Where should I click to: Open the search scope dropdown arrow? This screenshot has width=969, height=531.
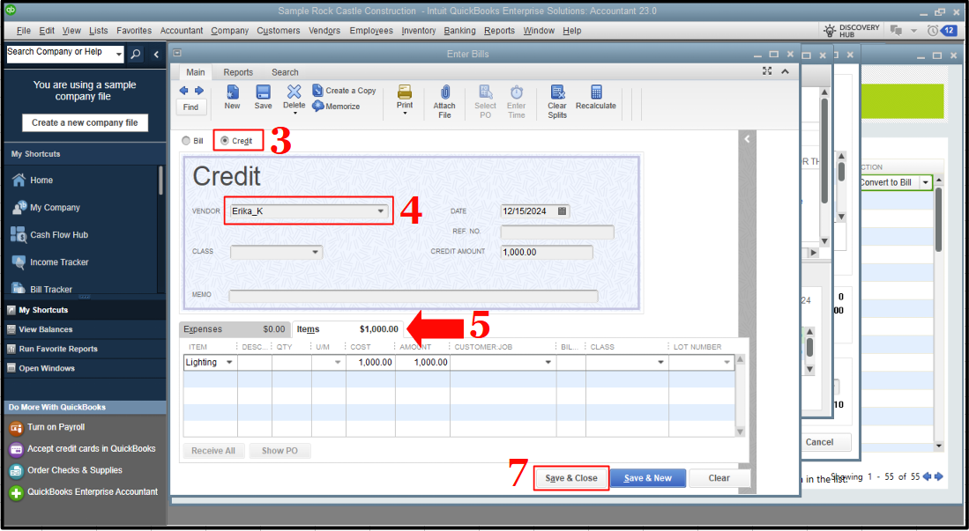tap(119, 55)
